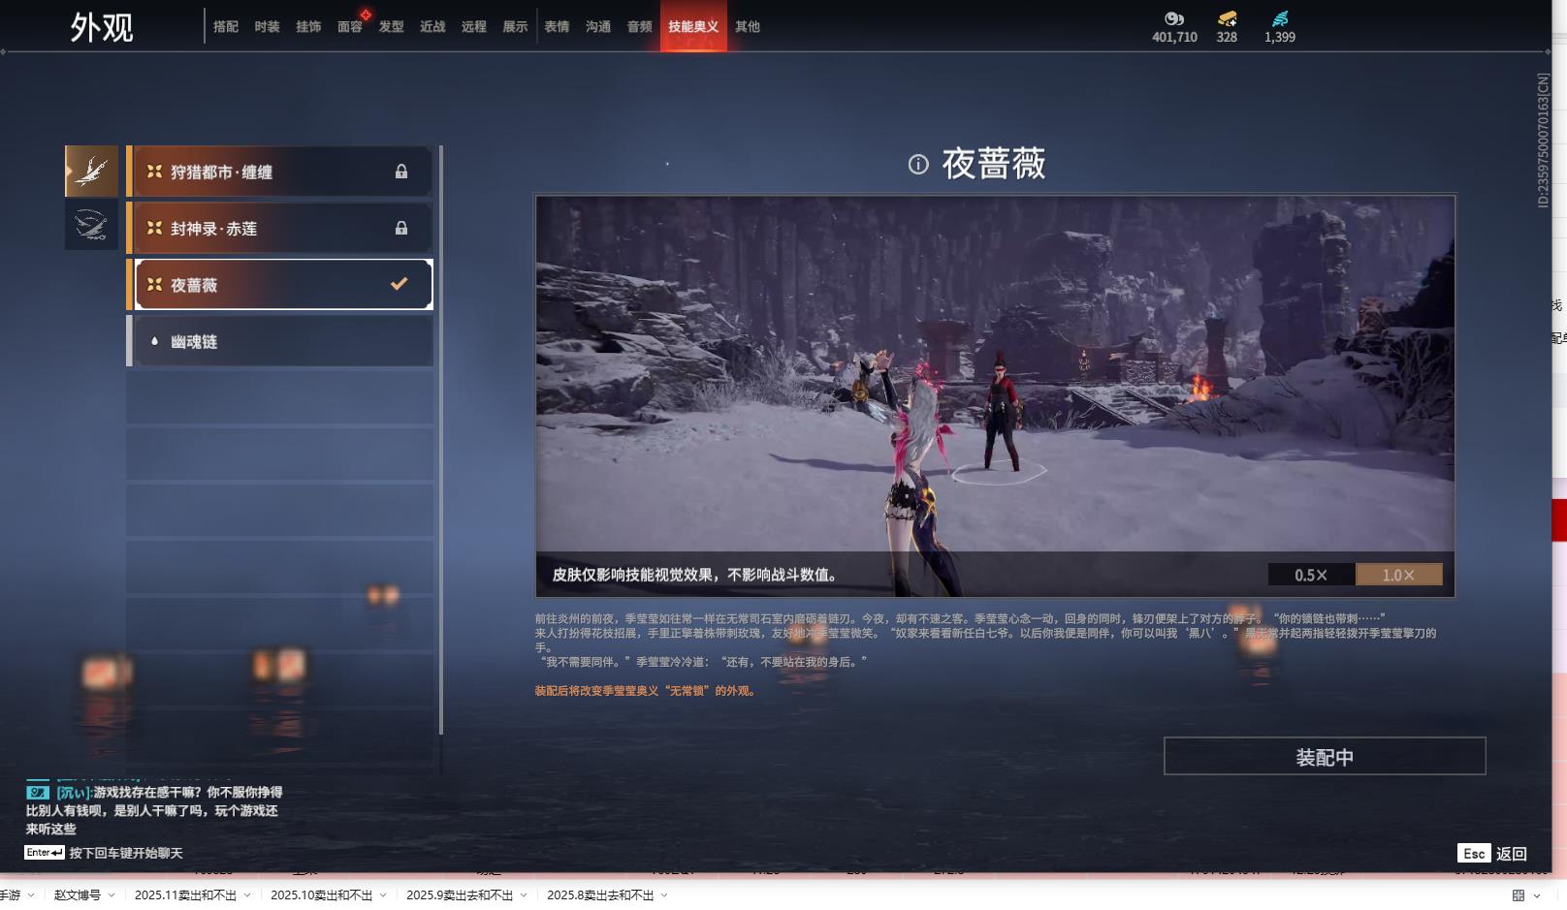Open dropdown arrow of 赵文博号 sheet tab
This screenshot has height=910, width=1567.
[112, 895]
